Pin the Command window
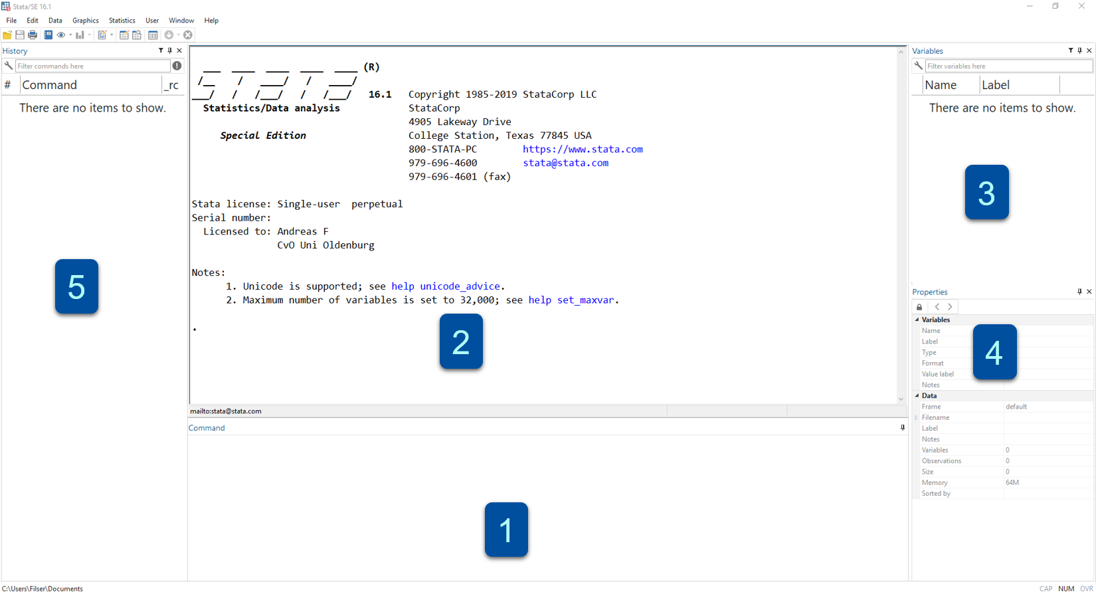 (x=903, y=428)
